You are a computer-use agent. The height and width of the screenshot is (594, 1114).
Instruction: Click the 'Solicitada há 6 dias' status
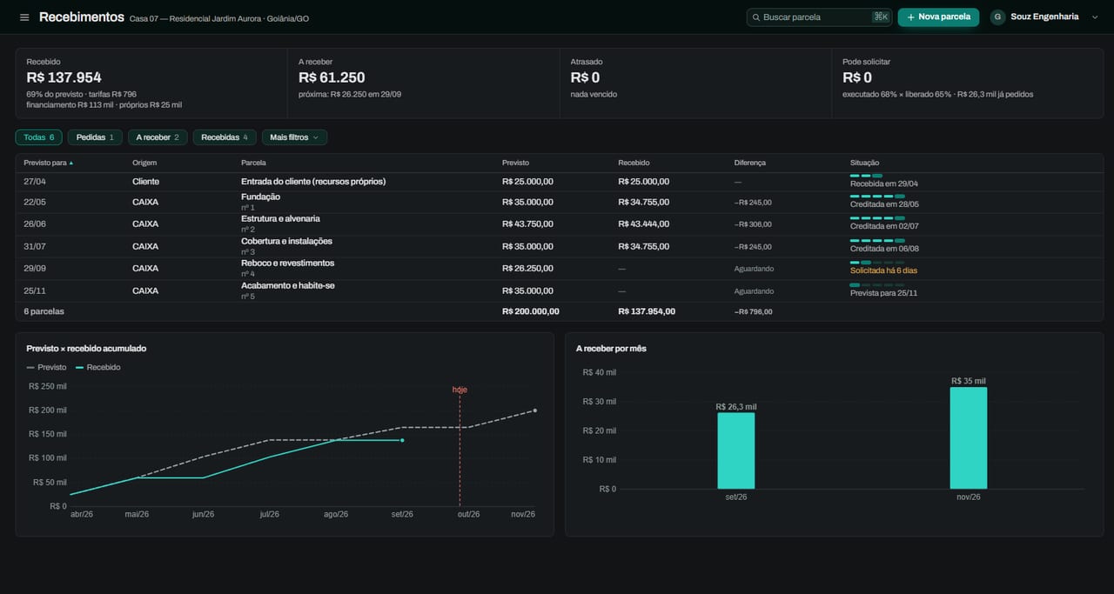pos(883,270)
